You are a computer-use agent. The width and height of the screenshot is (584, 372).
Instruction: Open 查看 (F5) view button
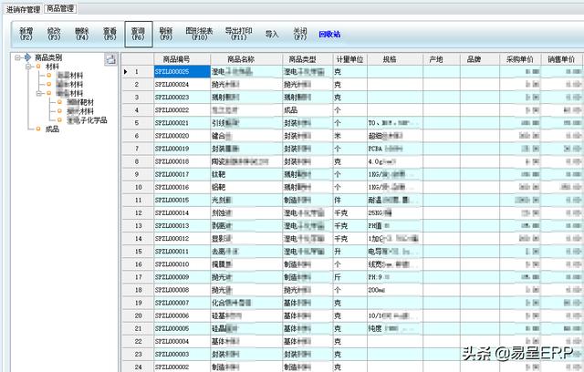pos(109,34)
